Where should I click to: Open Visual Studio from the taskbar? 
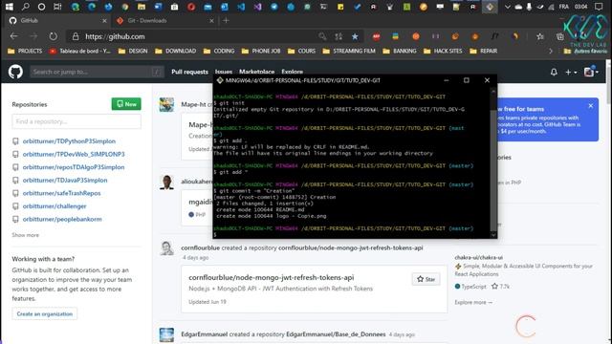257,7
